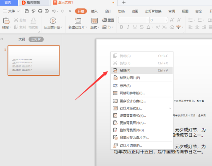Open quick access toolbar customize dropdown
This screenshot has width=212, height=166.
pos(70,11)
